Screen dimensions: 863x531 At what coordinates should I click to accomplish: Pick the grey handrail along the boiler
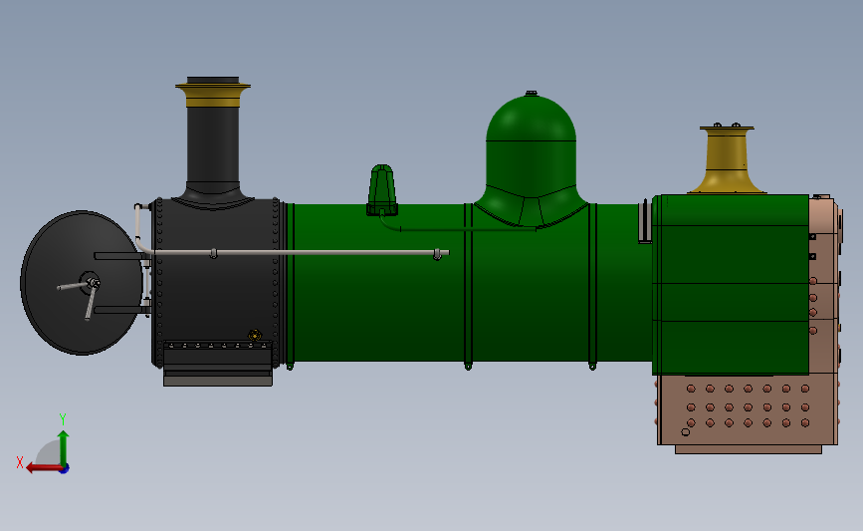[300, 252]
